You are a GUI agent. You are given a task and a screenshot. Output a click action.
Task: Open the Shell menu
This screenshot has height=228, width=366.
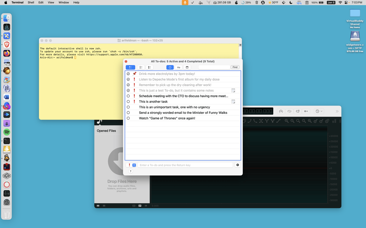(31, 2)
